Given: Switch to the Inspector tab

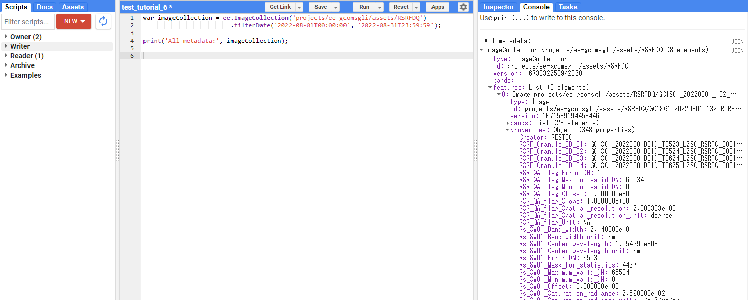Looking at the screenshot, I should (x=499, y=7).
